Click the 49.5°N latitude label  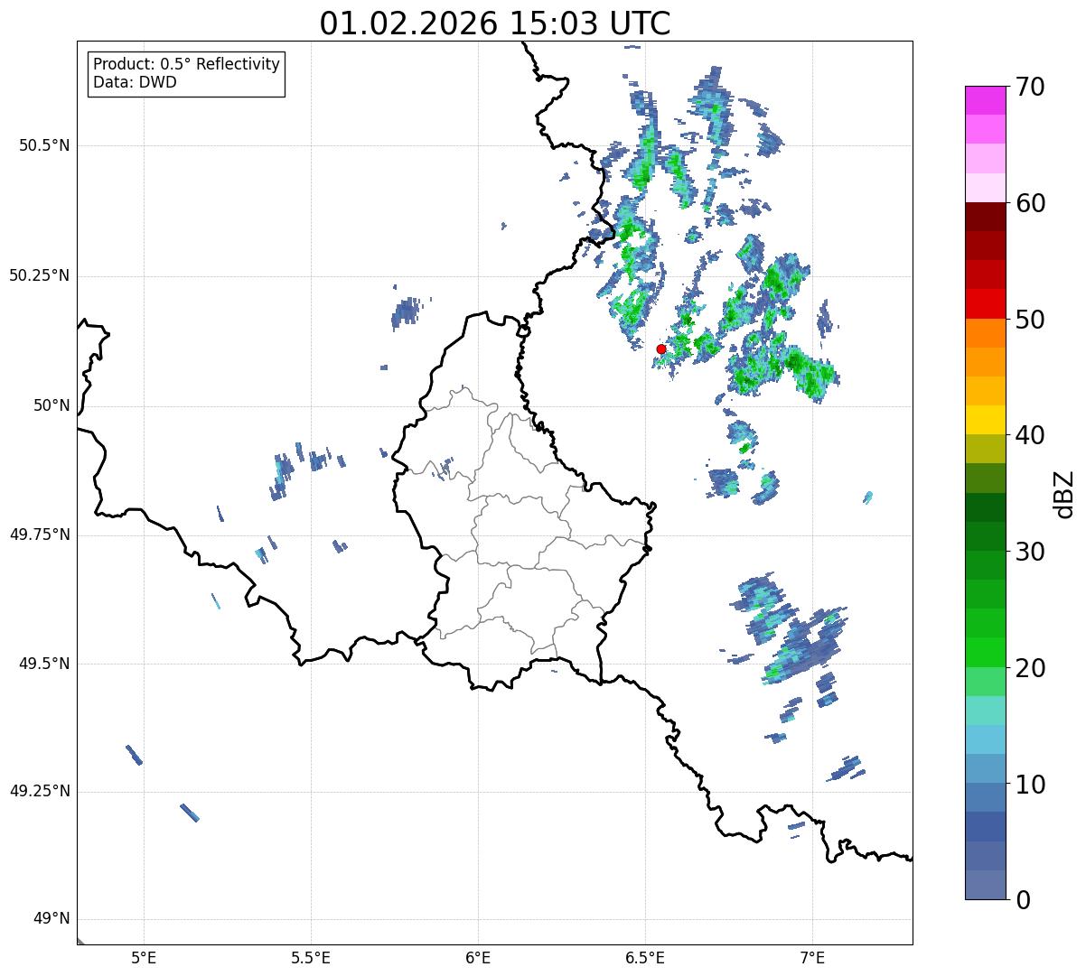pyautogui.click(x=44, y=664)
